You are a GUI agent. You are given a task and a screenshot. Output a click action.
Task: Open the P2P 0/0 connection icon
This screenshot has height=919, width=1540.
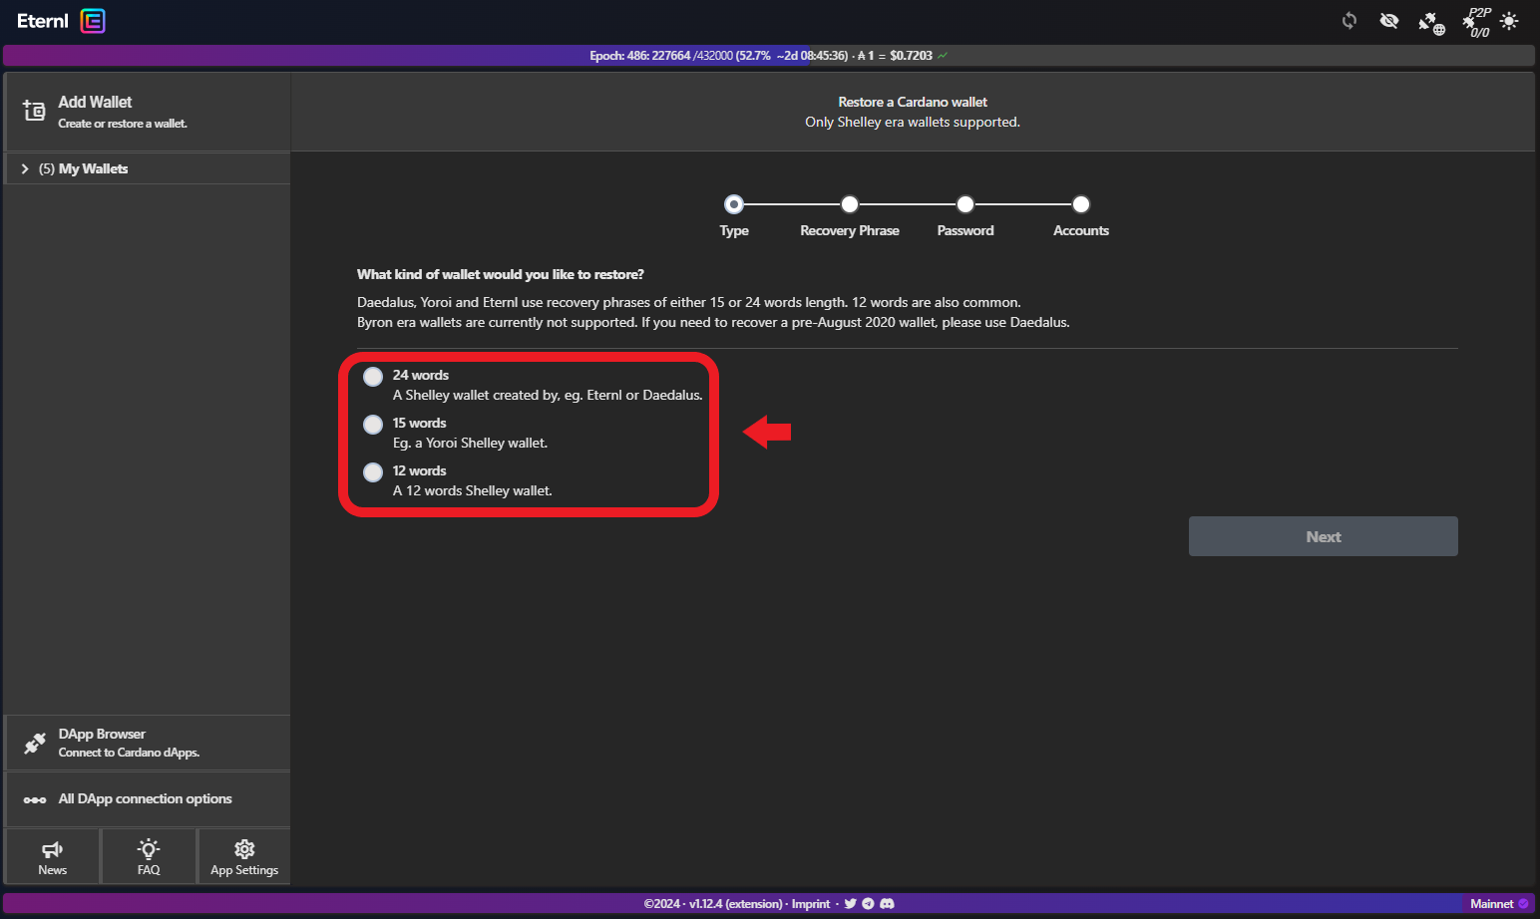[1476, 22]
